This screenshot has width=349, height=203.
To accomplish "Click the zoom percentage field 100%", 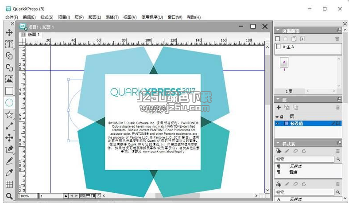I will pyautogui.click(x=28, y=196).
